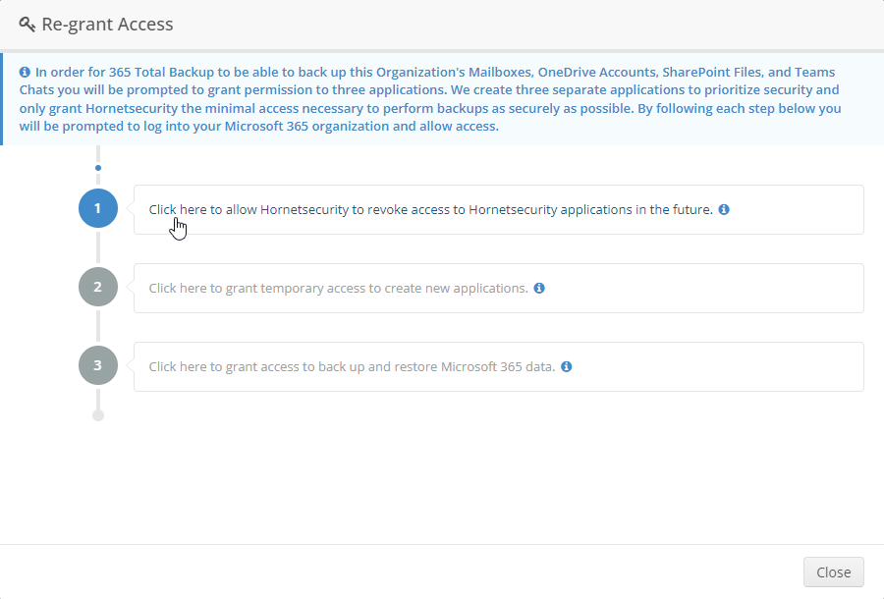Click the info icon in the blue banner
Viewport: 884px width, 599px height.
coord(25,73)
